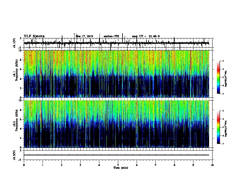Viewport: 239px width, 185px height.
Task: Click the ch.1 spectrogram color scale bar
Action: tap(218, 77)
